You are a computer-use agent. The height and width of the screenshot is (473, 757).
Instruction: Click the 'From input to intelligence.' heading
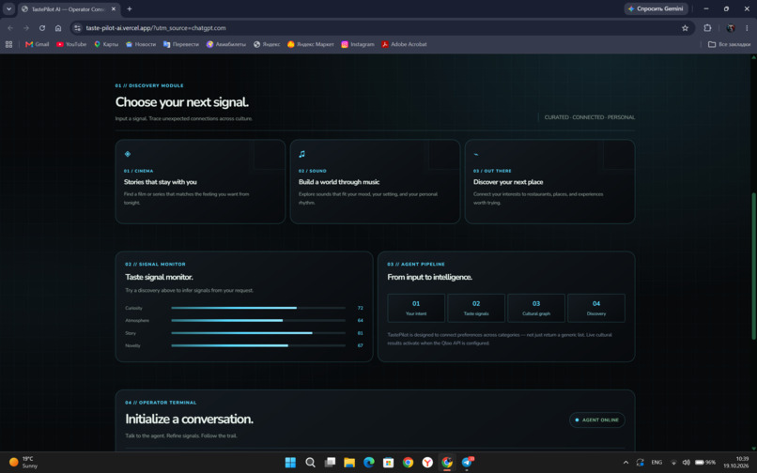429,277
